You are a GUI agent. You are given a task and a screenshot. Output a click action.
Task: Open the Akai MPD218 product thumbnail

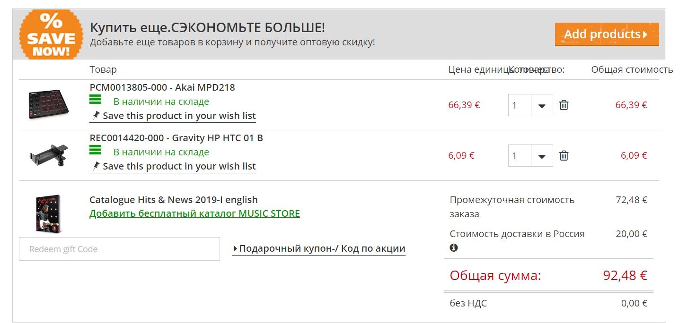[x=48, y=104]
